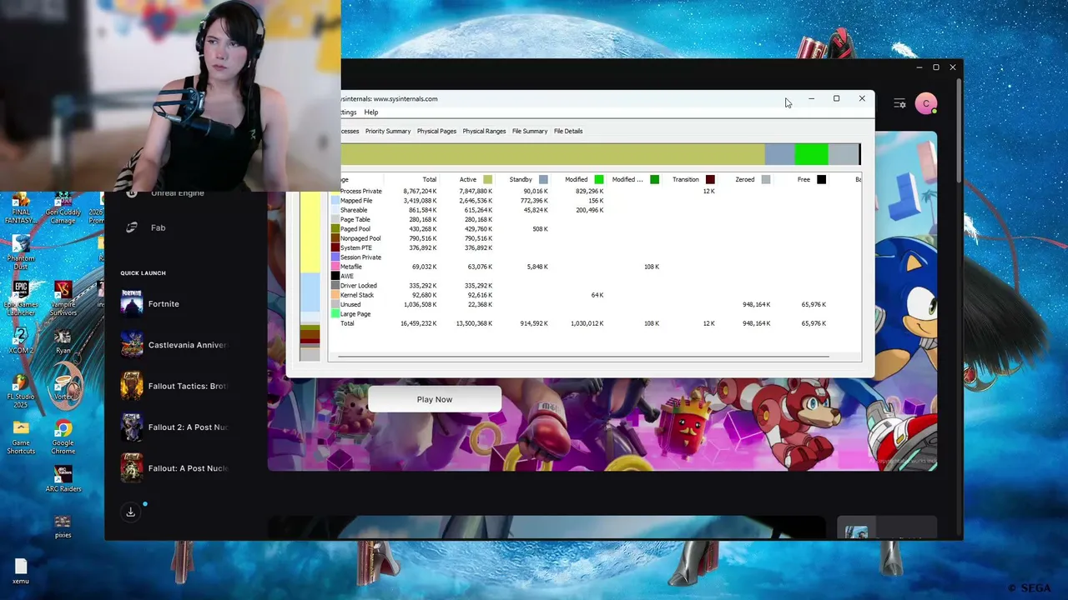Select the ARC Raiders desktop shortcut
The width and height of the screenshot is (1068, 600).
(63, 478)
